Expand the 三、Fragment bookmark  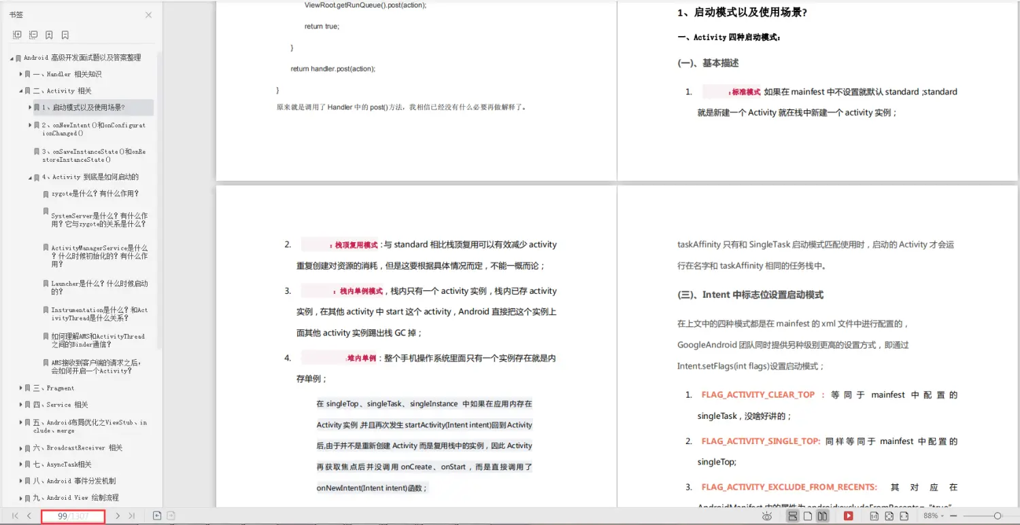click(21, 388)
